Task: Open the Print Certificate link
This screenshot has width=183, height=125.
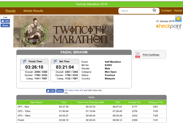Action: click(x=151, y=55)
